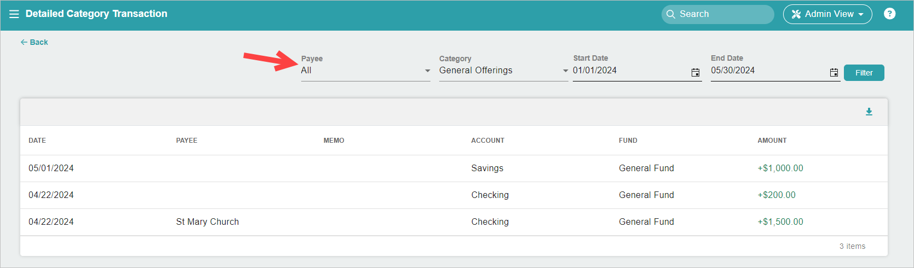Sort by the PAYEE column header
This screenshot has width=914, height=268.
pyautogui.click(x=187, y=141)
